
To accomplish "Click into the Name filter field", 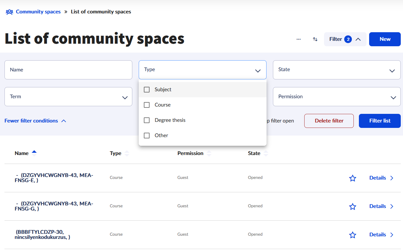I will tap(68, 70).
